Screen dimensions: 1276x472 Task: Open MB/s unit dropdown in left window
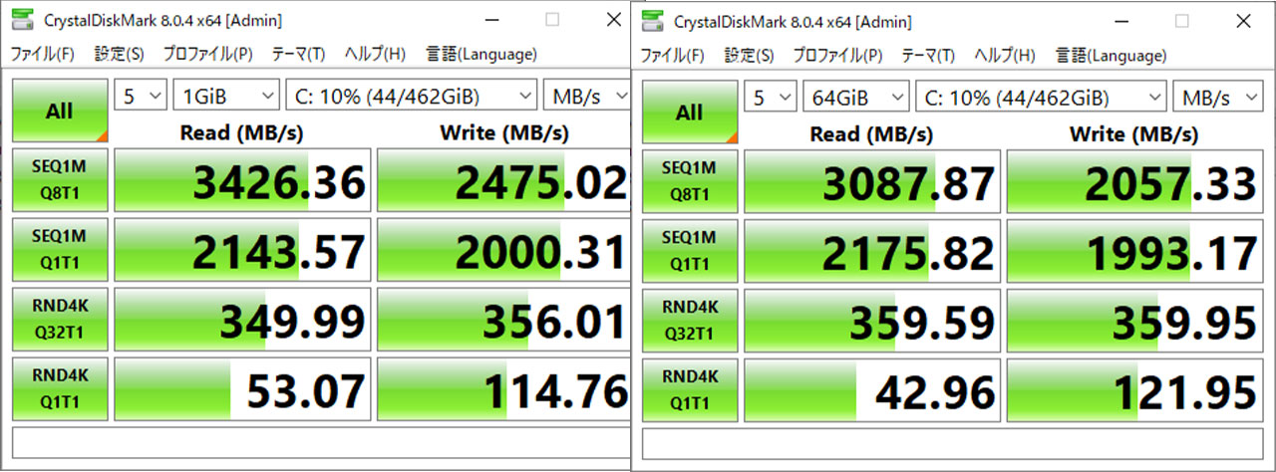coord(587,96)
